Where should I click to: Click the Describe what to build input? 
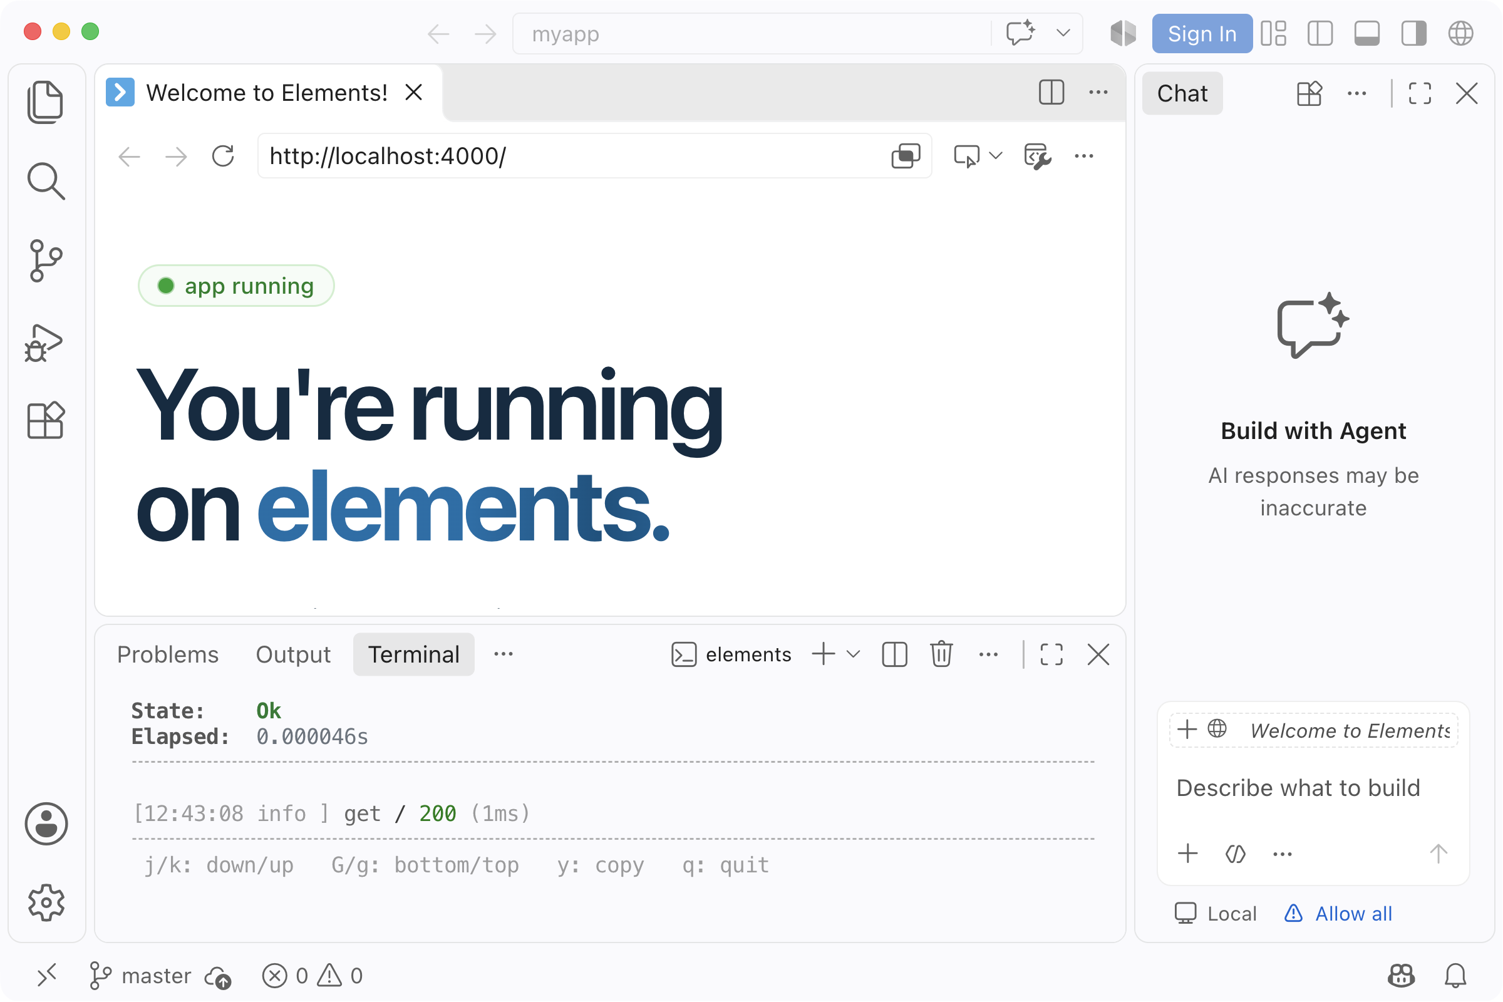(1298, 788)
